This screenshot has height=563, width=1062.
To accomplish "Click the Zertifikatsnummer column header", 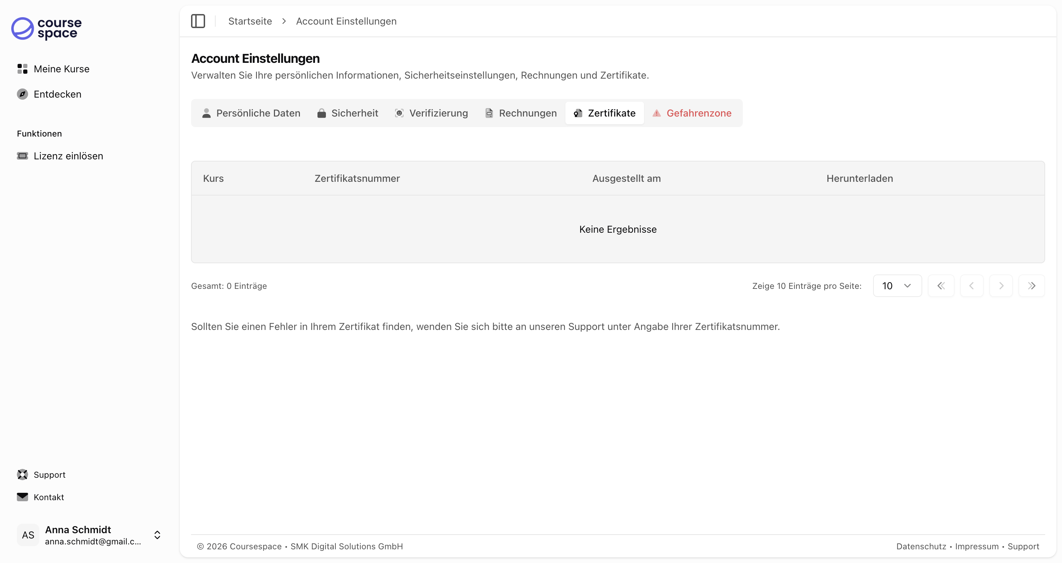I will (x=357, y=178).
